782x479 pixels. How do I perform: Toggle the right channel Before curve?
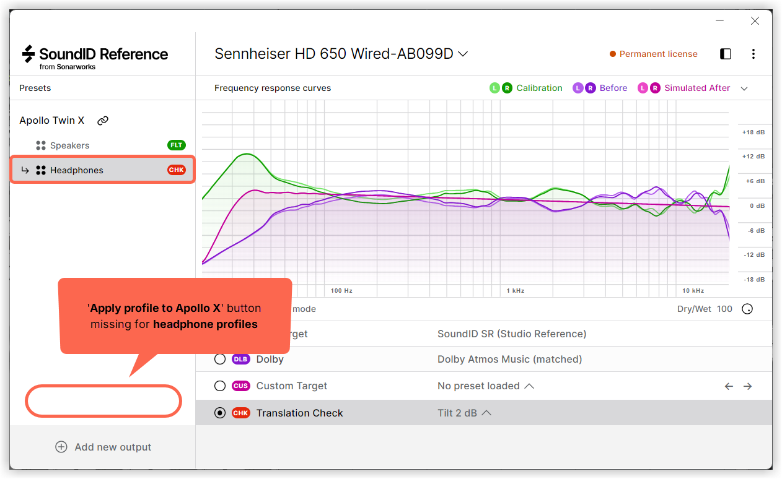click(x=590, y=88)
